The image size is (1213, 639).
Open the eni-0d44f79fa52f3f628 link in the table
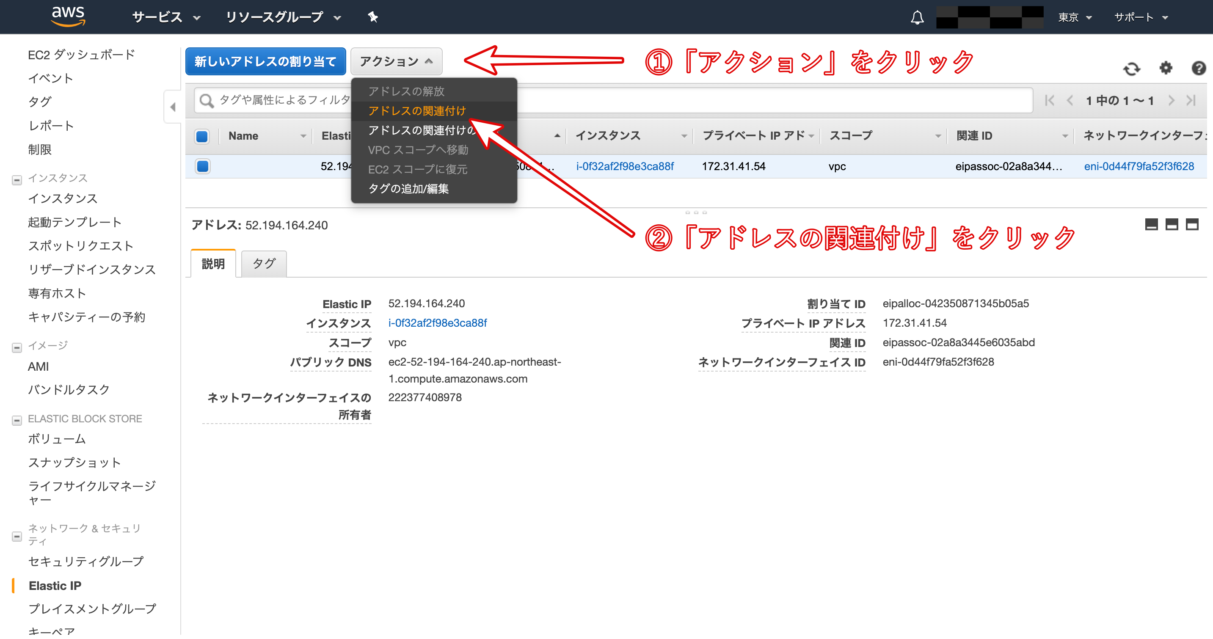(x=1139, y=166)
